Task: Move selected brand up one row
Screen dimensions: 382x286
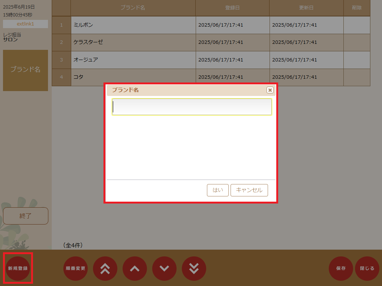Action: (x=135, y=268)
